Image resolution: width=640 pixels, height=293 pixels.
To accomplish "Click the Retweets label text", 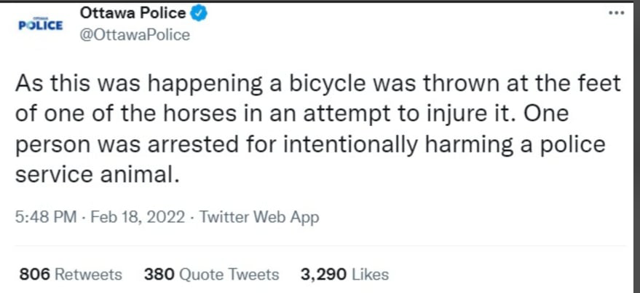I will coord(88,274).
